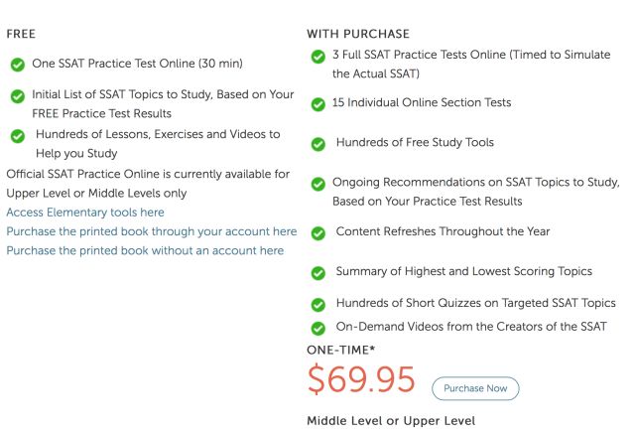Follow the purchase printed book without an account link
635x434 pixels.
click(145, 250)
